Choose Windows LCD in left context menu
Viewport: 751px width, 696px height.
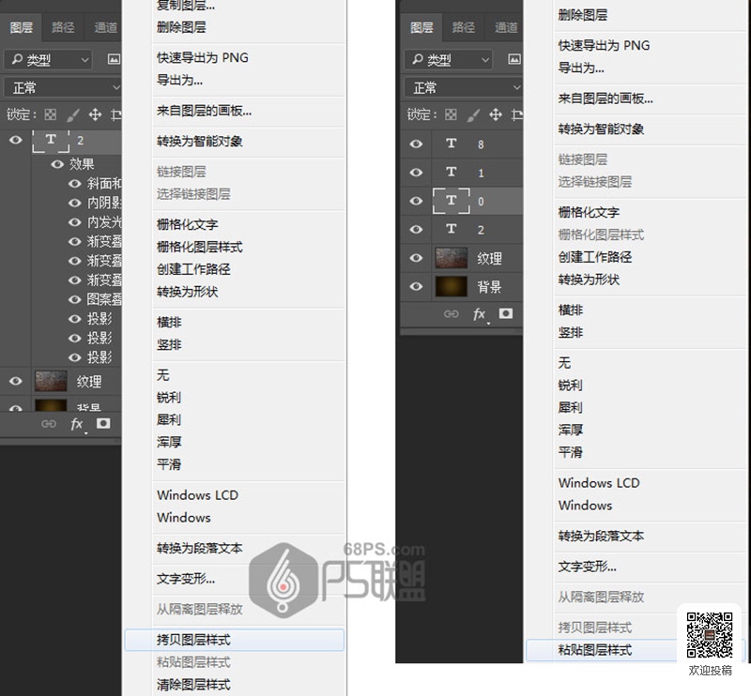point(197,495)
